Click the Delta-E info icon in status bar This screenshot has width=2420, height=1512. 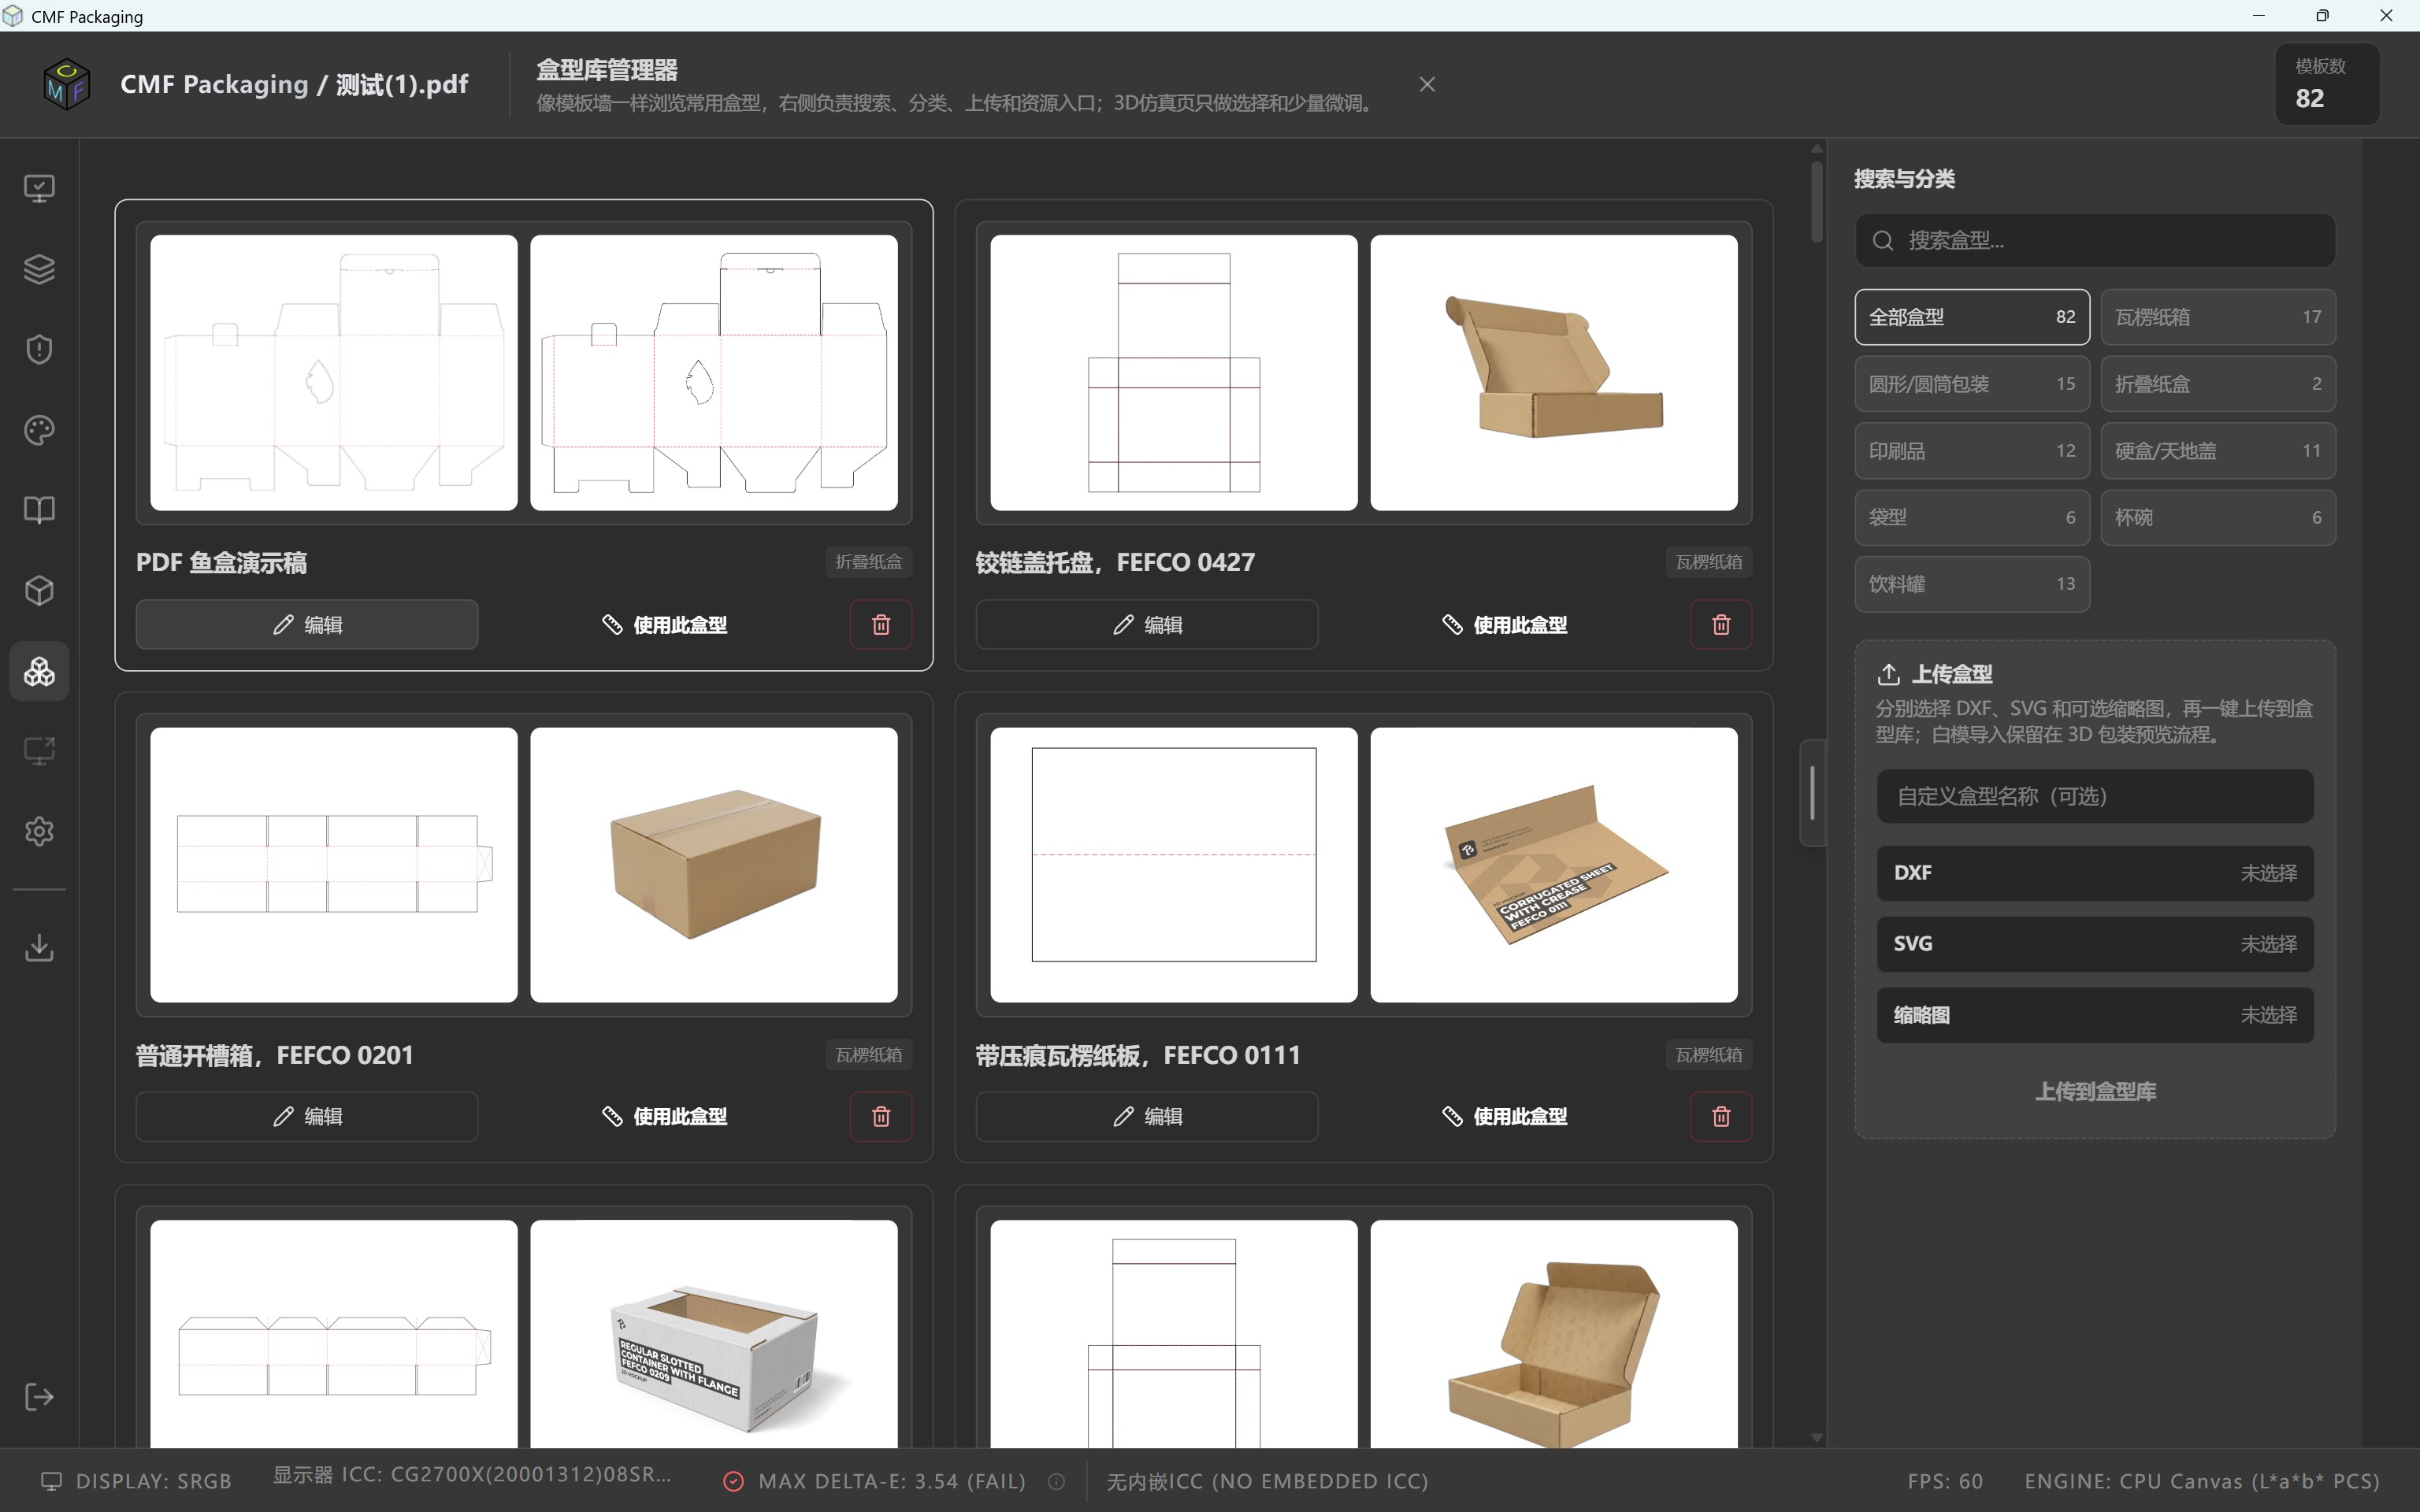[1056, 1481]
